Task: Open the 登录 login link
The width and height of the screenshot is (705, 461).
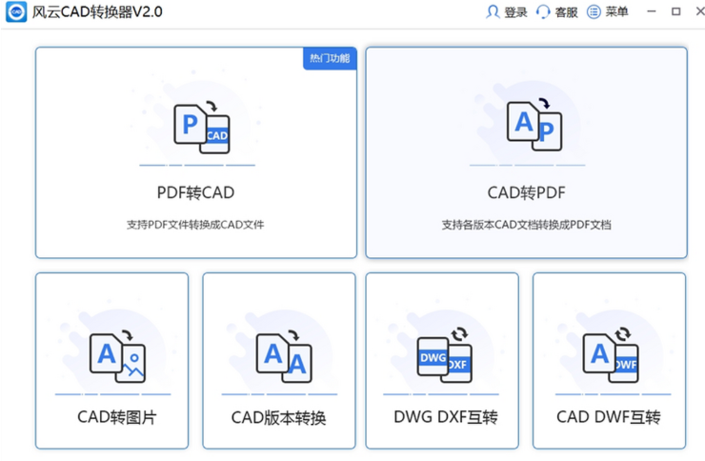Action: (x=515, y=12)
